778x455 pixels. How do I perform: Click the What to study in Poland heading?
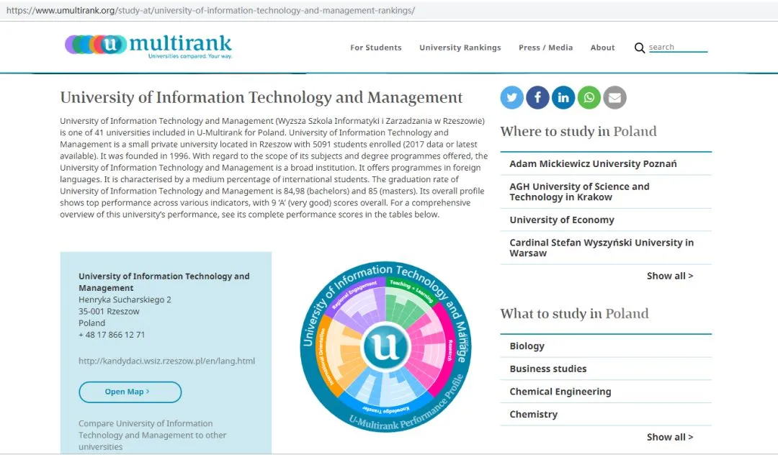pos(574,314)
